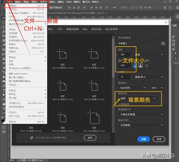The image size is (179, 162).
Task: Toggle Quick Mask mode in toolbar
Action: [x=4, y=127]
